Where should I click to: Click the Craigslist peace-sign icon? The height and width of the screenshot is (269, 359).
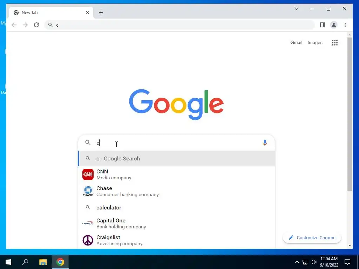(x=88, y=240)
